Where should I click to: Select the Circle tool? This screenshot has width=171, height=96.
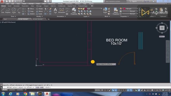14,10
